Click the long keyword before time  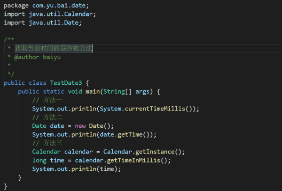pos(39,161)
